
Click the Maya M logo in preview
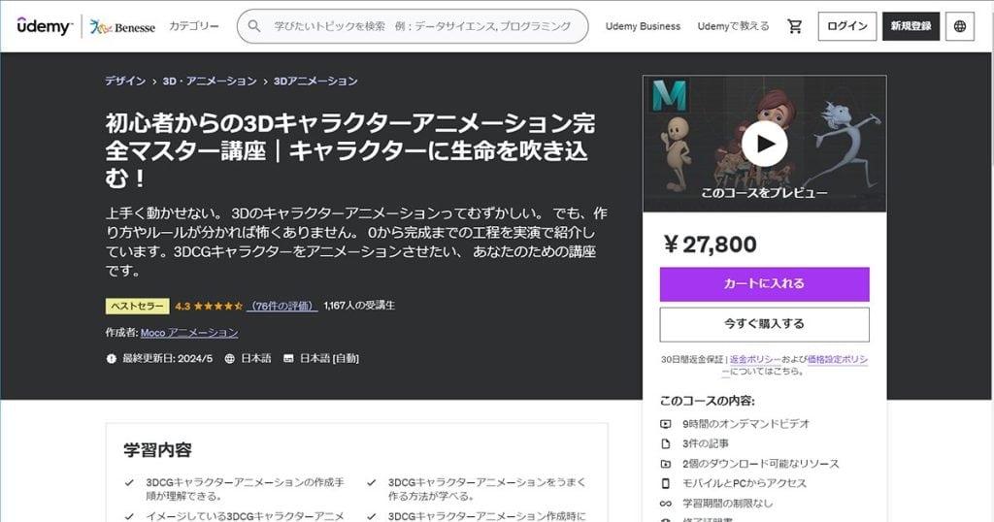coord(670,96)
